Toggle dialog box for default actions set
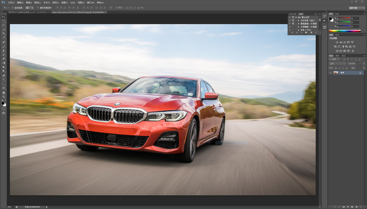Screen dimensions: 367x209 [x=293, y=17]
